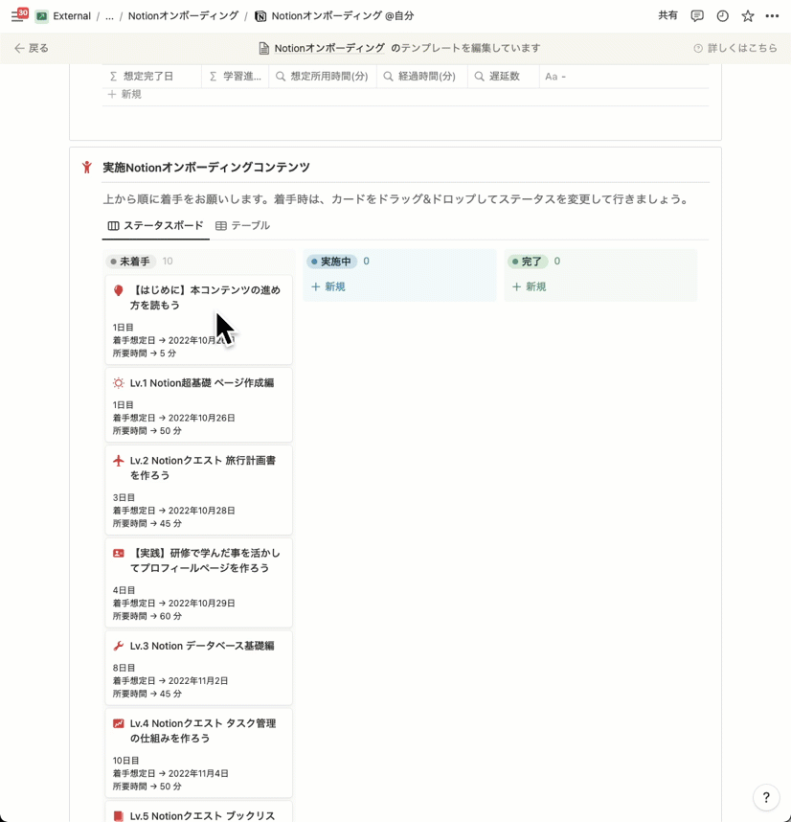The image size is (791, 822).
Task: Click the 8日目 label on Lv.3 card
Action: 124,668
